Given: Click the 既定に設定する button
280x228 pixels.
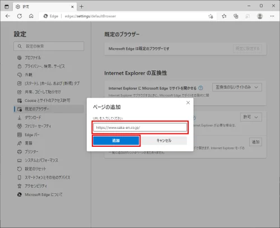Looking at the screenshot, I should [x=248, y=49].
